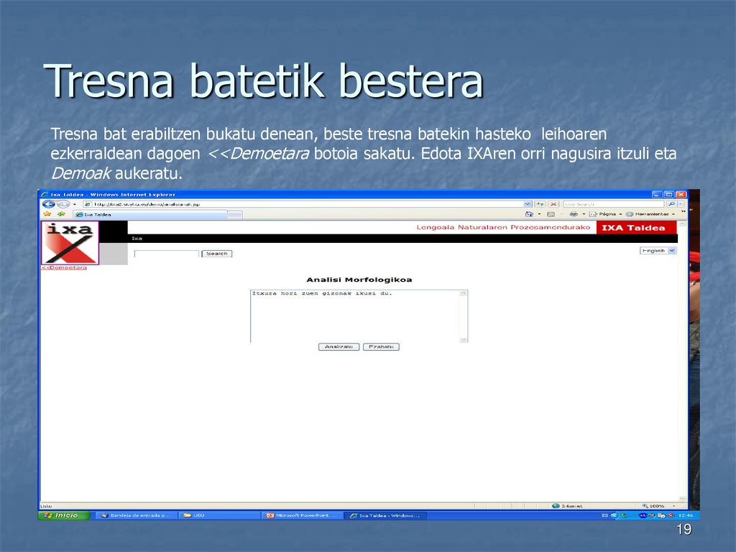736x552 pixels.
Task: Follow the <<Demoetara link
Action: (x=64, y=267)
